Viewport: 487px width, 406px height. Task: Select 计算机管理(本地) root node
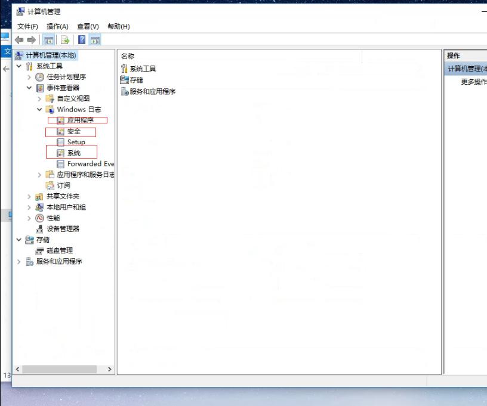(x=51, y=55)
